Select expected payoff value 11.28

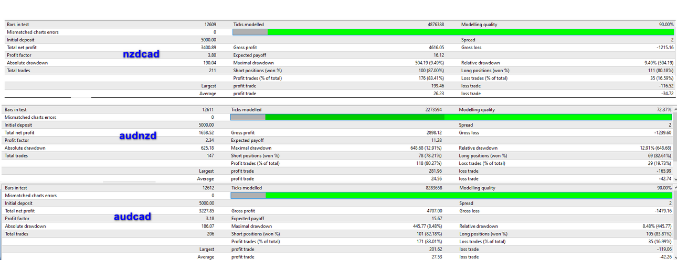pyautogui.click(x=437, y=140)
